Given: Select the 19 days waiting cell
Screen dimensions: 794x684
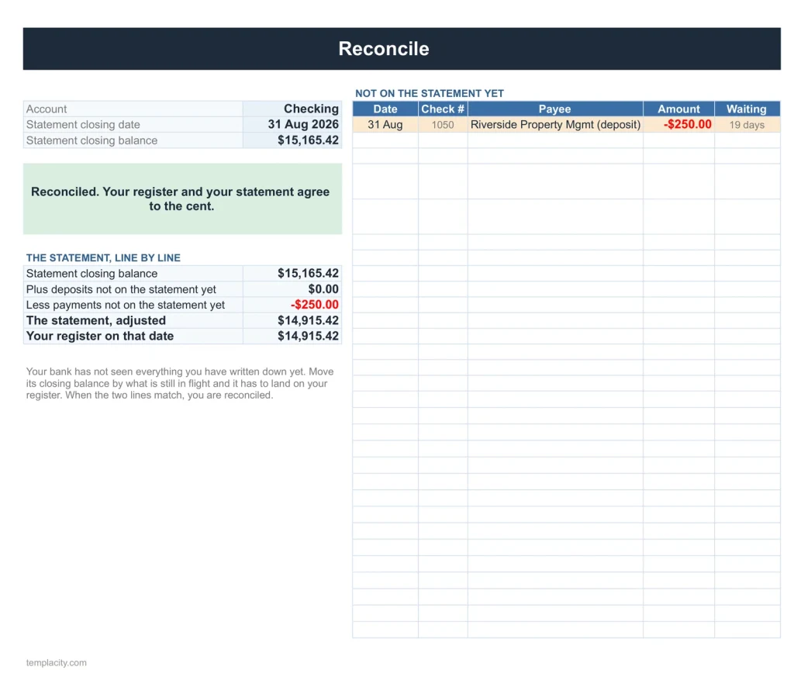Looking at the screenshot, I should tap(747, 125).
